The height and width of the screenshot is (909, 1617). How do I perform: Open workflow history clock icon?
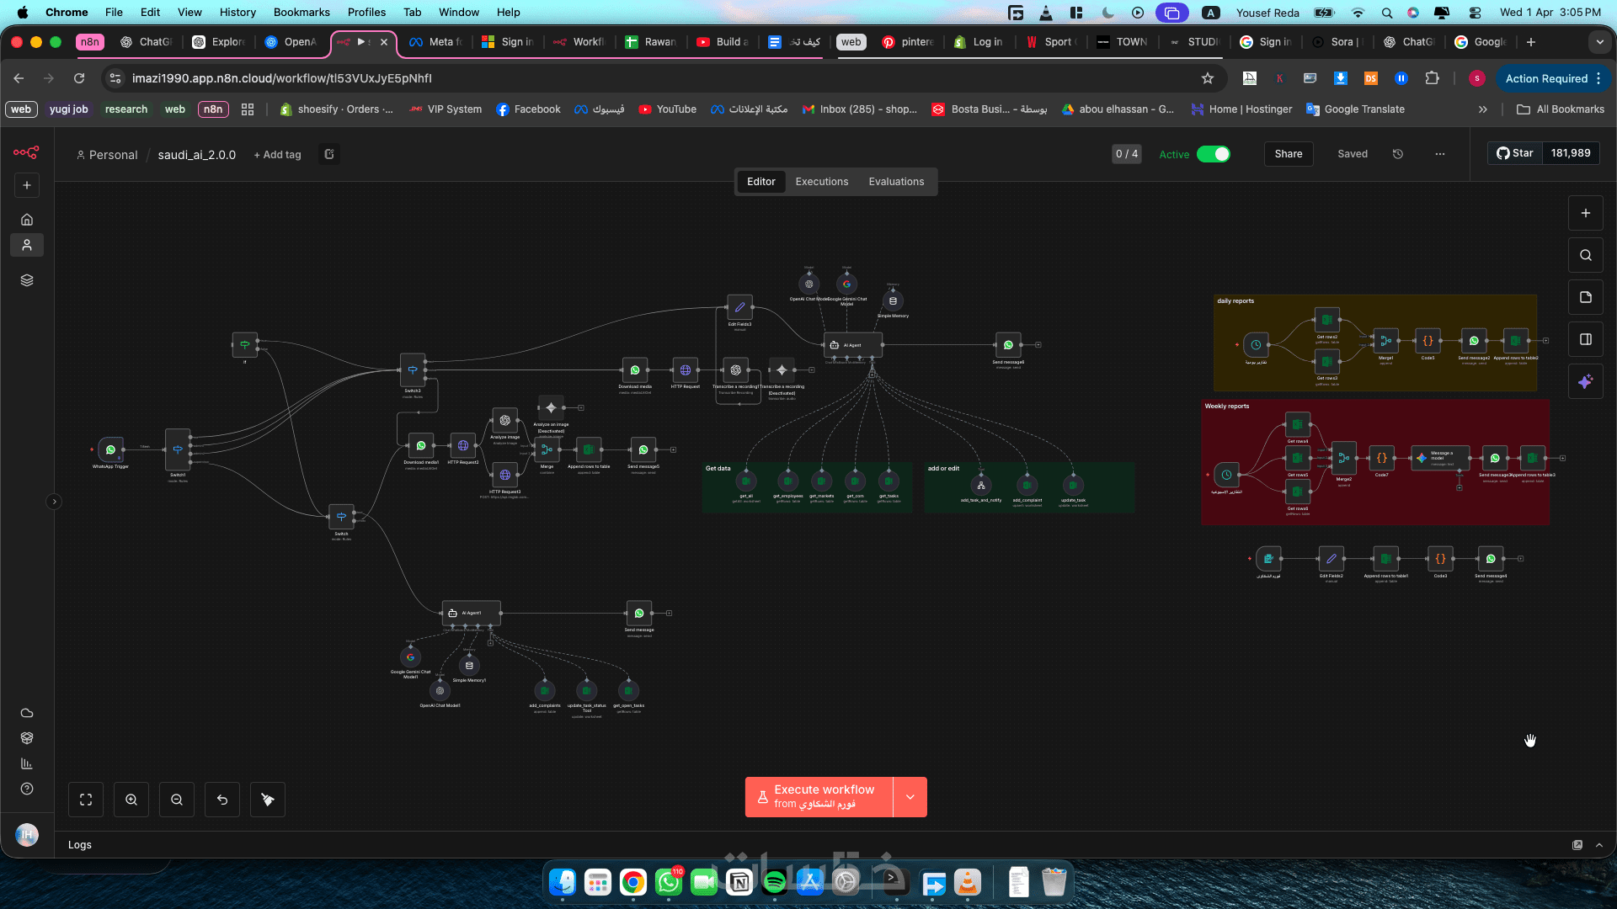click(x=1398, y=154)
